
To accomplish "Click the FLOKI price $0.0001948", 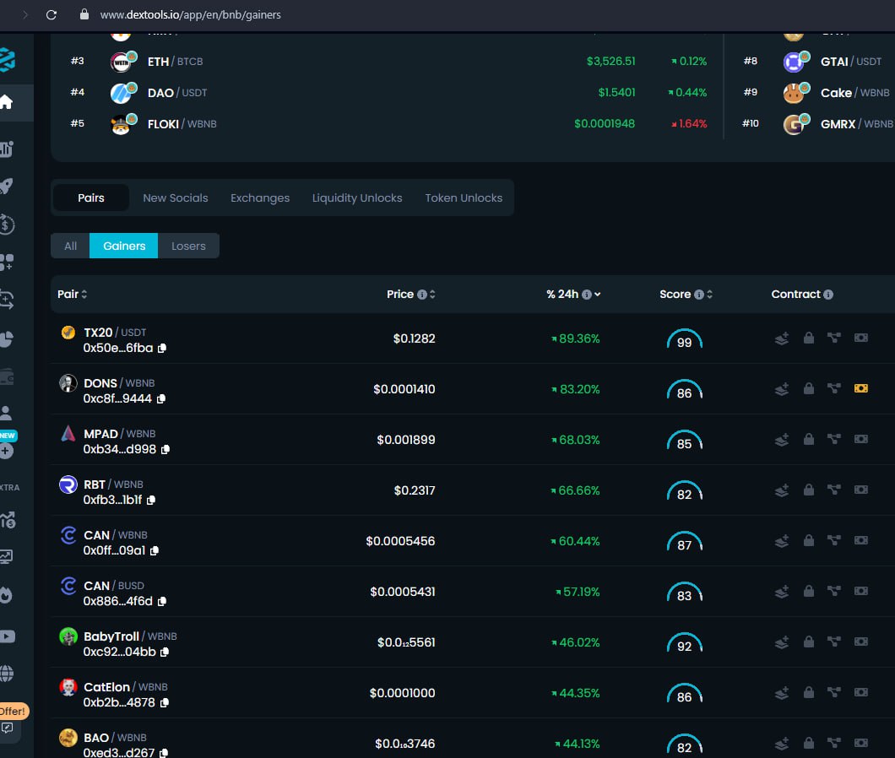I will (x=605, y=124).
